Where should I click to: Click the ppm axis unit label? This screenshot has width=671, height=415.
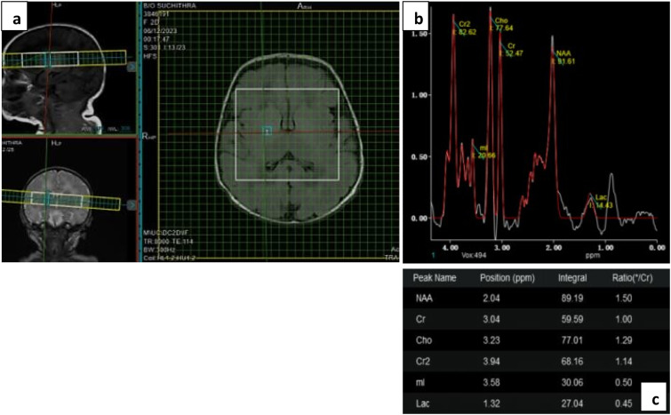tap(593, 255)
